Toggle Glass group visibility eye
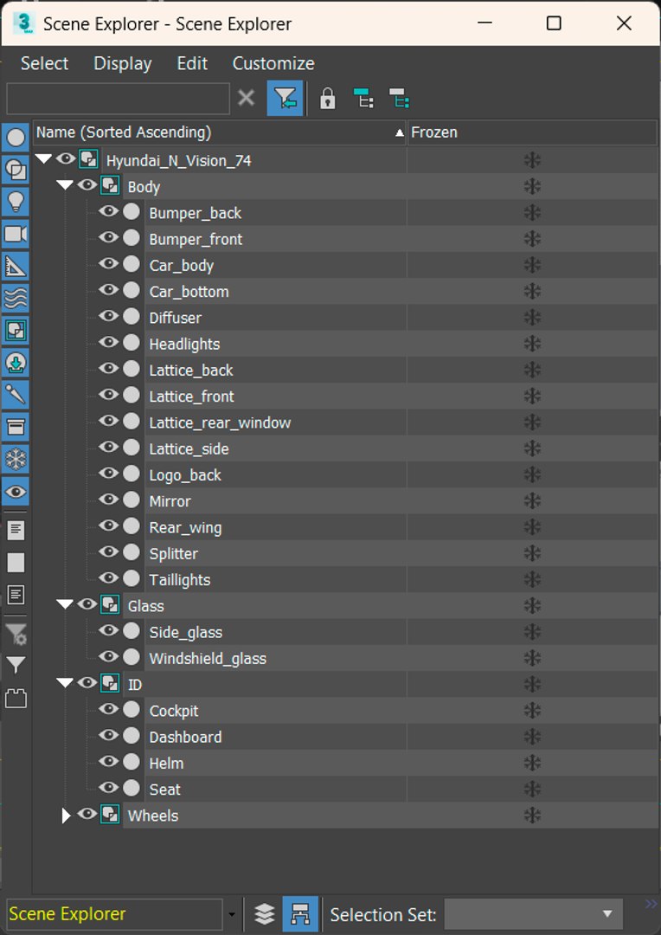The height and width of the screenshot is (935, 661). pos(87,604)
